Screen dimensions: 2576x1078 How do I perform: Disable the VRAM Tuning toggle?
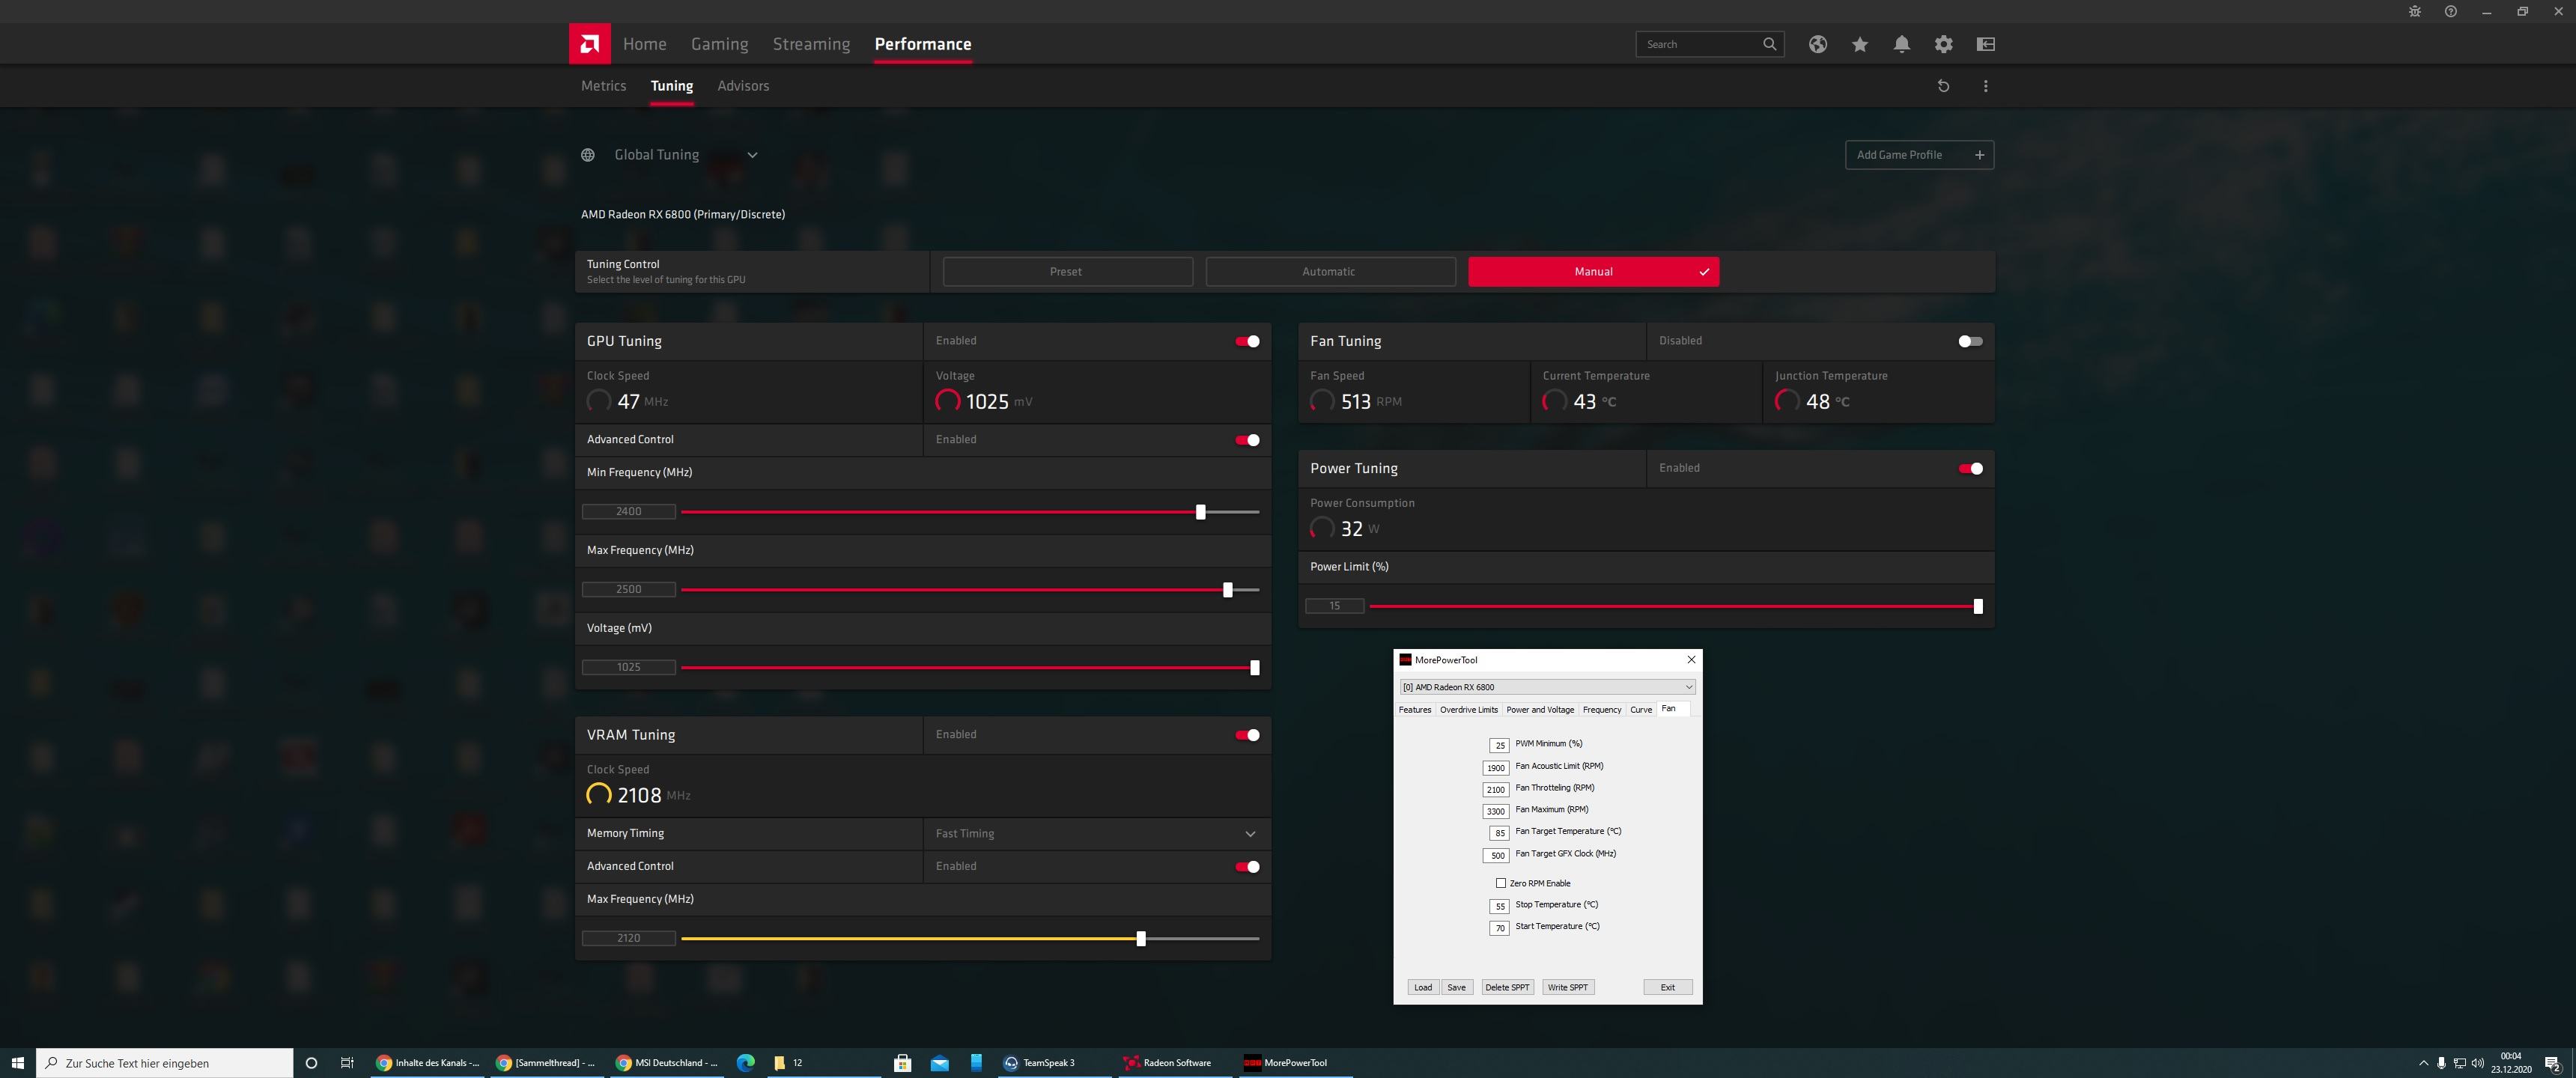click(1247, 735)
